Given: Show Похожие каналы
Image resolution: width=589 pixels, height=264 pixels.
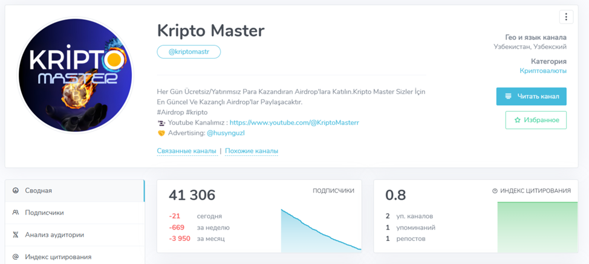Looking at the screenshot, I should tap(252, 151).
